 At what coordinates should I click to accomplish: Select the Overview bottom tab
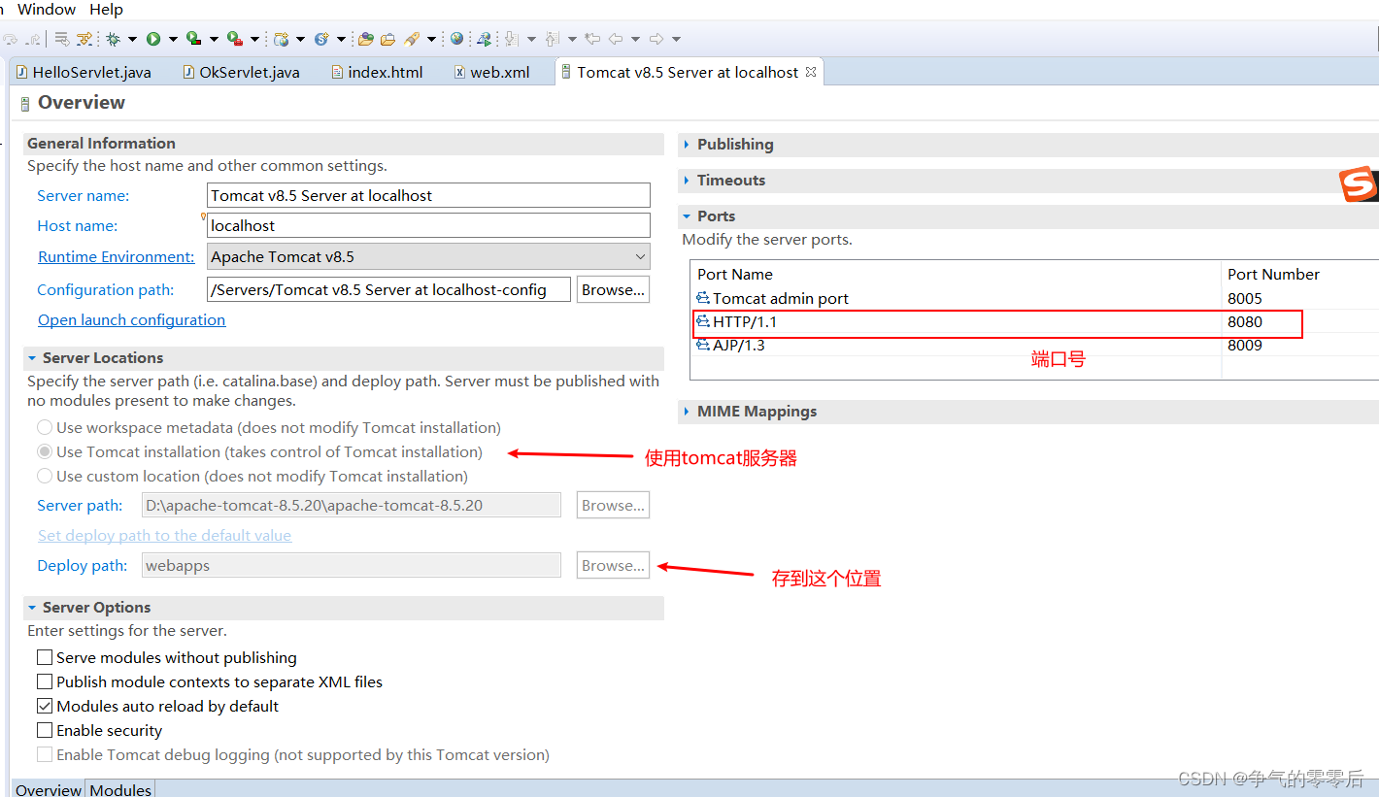point(49,789)
